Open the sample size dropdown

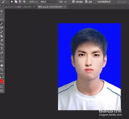point(48,2)
